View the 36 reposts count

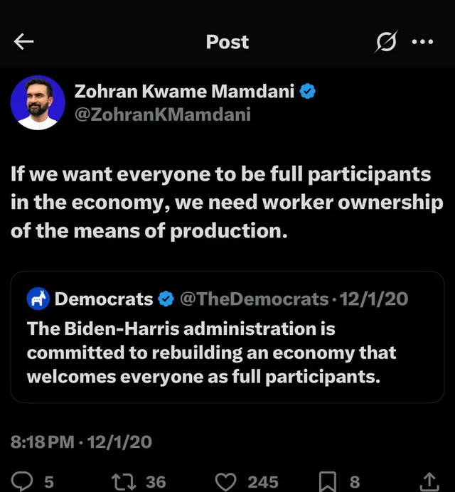[x=156, y=481]
